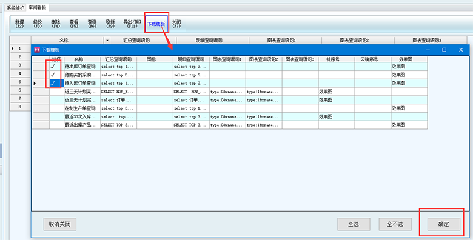Click 导出打印 (F11) in the toolbar

click(x=132, y=24)
